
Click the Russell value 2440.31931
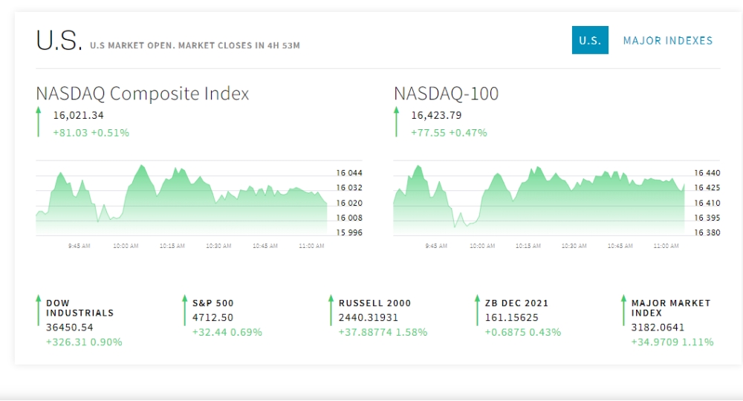(x=369, y=317)
